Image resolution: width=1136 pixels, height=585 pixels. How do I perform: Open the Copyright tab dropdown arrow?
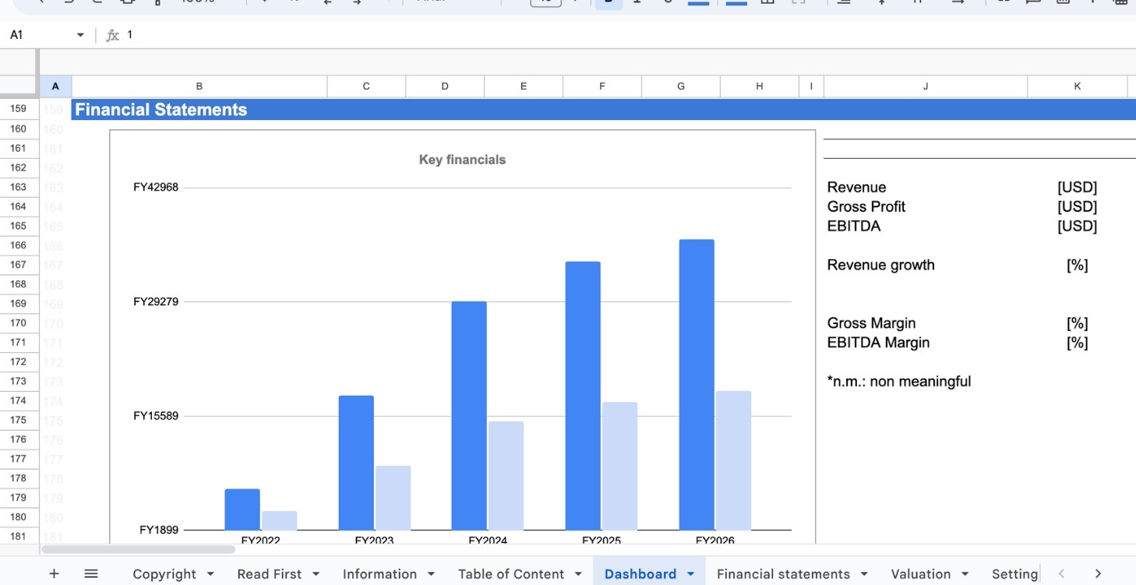coord(210,574)
